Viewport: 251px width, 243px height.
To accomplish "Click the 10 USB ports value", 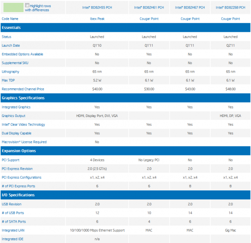I will tap(149, 213).
